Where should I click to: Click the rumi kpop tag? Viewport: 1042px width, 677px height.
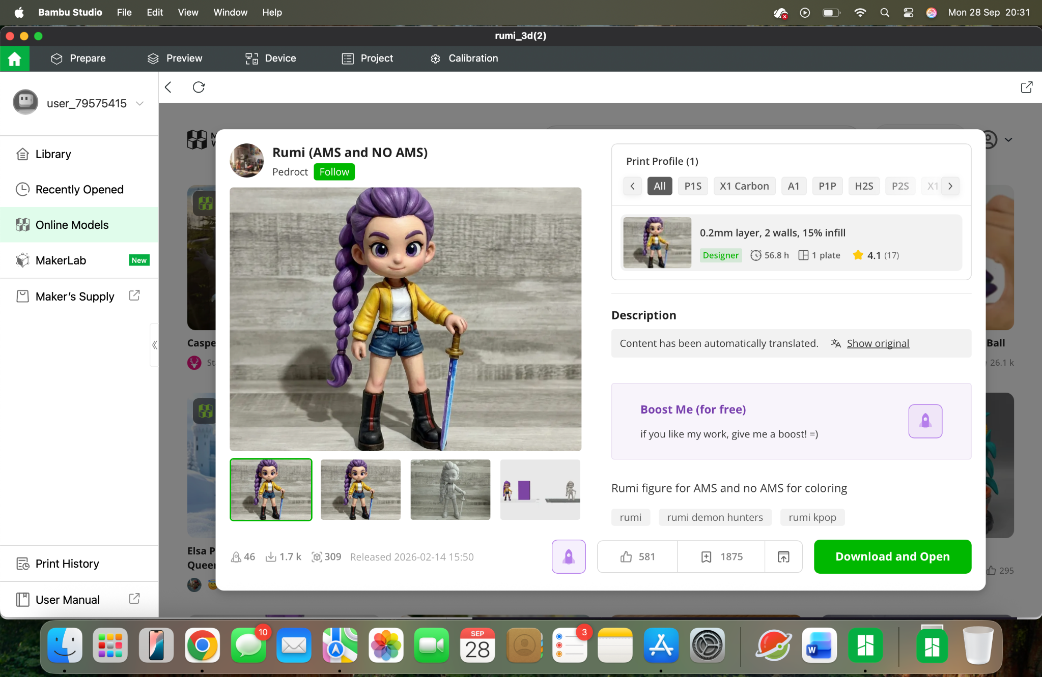point(812,517)
